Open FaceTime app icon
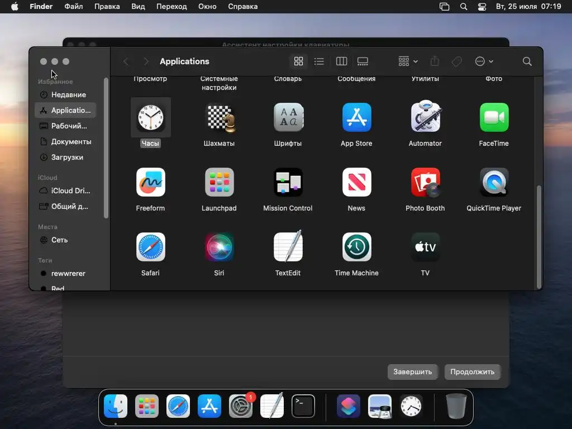 pos(494,117)
